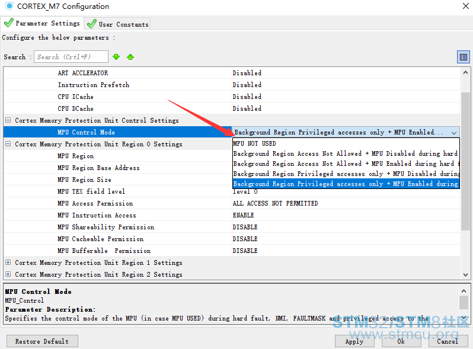Select the MPU NOT USED option
Image resolution: width=473 pixels, height=349 pixels.
coord(255,143)
